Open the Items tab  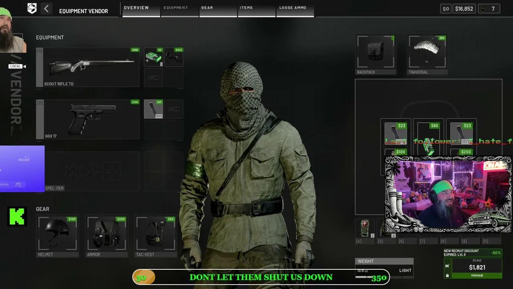click(256, 9)
